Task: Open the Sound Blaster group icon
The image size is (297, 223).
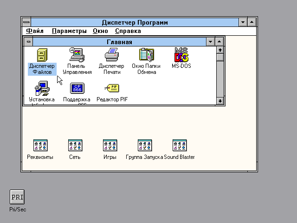Action: pos(180,145)
